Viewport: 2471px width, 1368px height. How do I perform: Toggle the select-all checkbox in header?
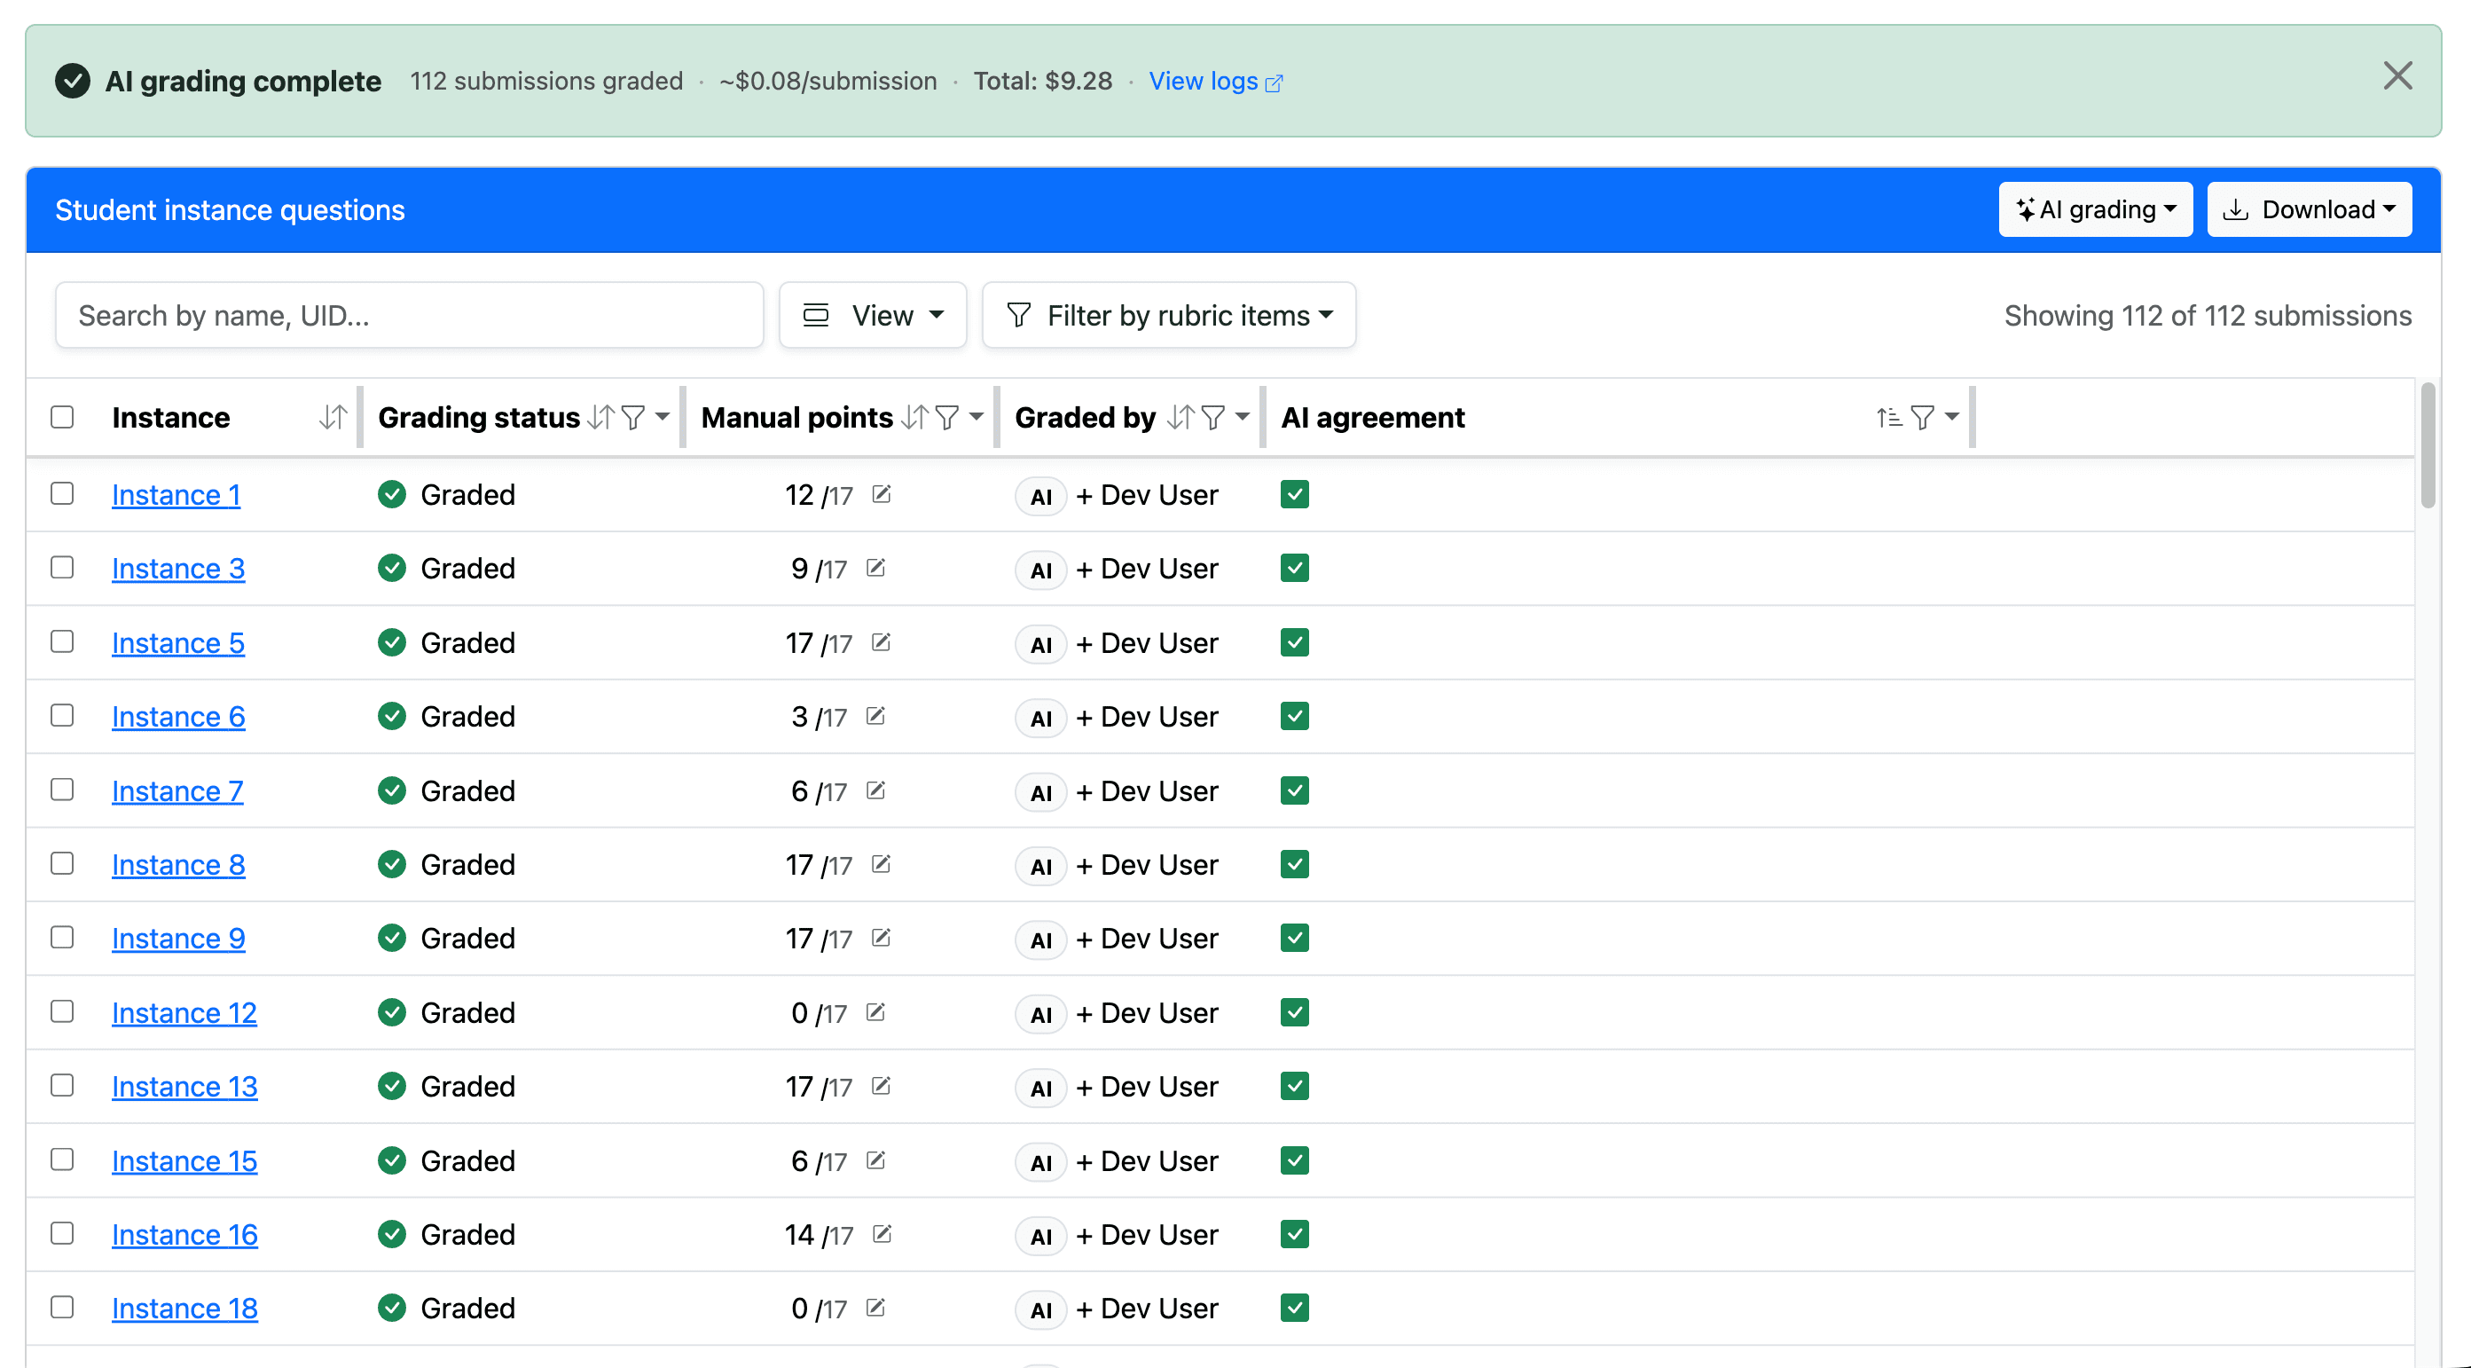point(62,417)
